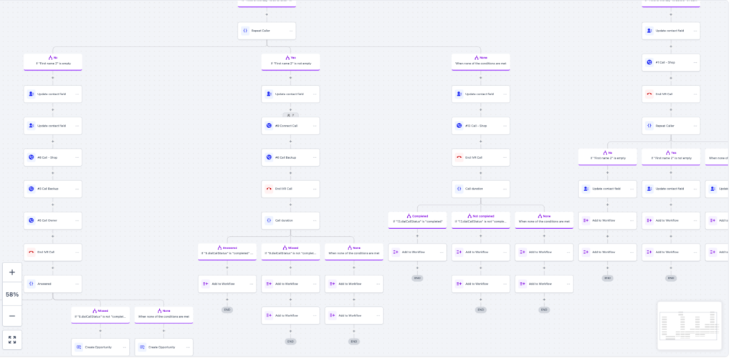Image resolution: width=734 pixels, height=362 pixels.
Task: Click the fit-to-screen icon
Action: 12,340
